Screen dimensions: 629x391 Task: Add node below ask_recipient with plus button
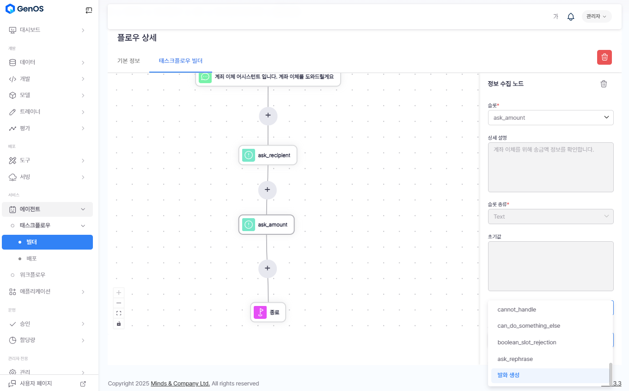[267, 190]
